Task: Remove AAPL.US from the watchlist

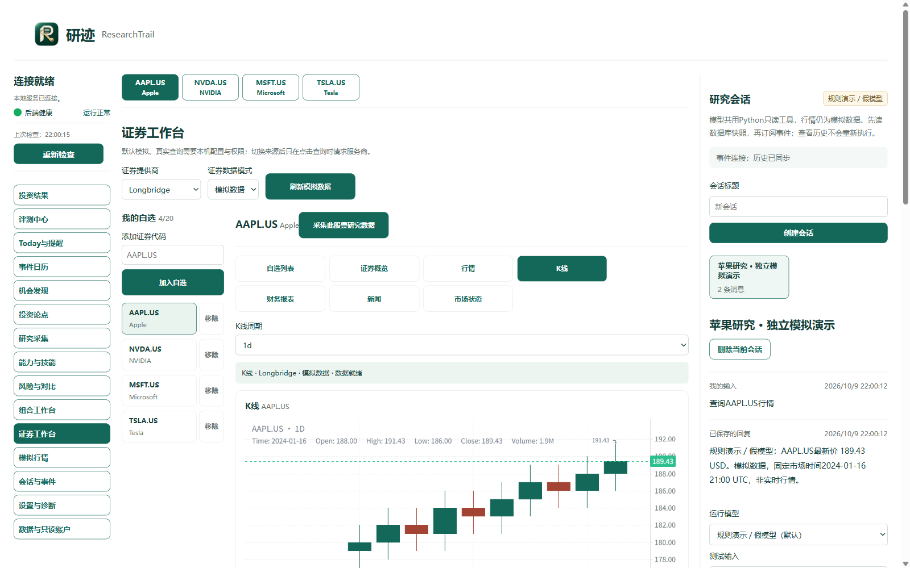Action: point(212,319)
